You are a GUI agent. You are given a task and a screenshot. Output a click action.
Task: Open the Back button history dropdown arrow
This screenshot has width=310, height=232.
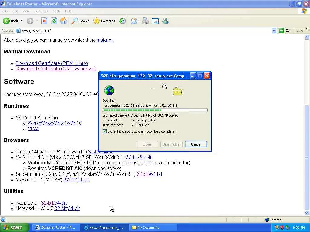tap(21, 21)
